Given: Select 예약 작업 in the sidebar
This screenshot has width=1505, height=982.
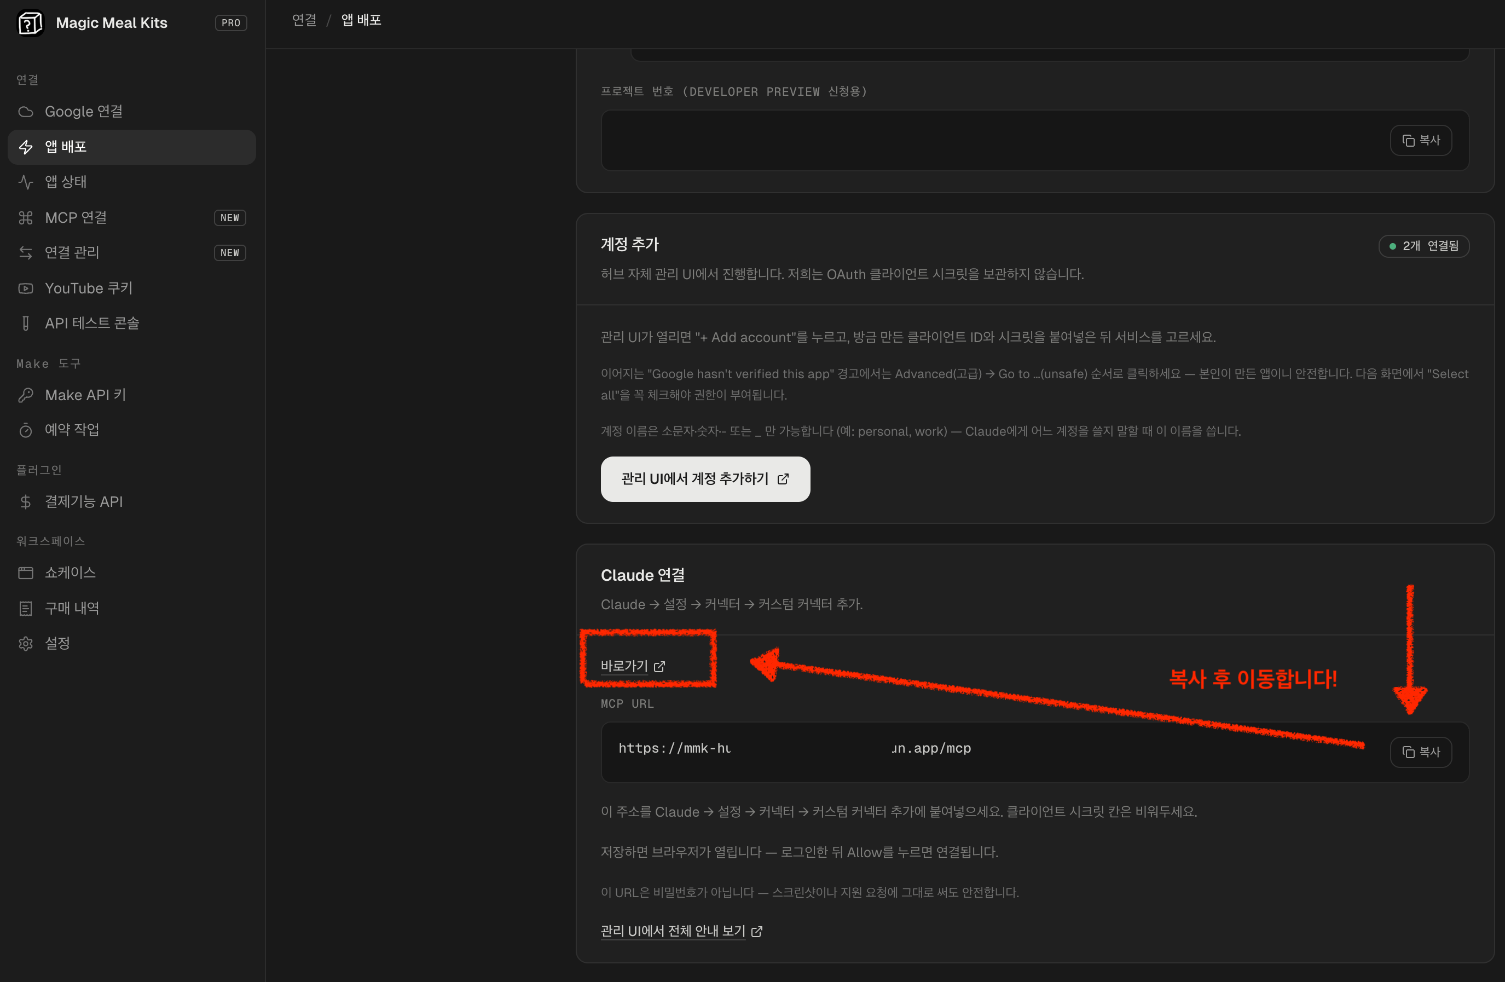Looking at the screenshot, I should 131,431.
